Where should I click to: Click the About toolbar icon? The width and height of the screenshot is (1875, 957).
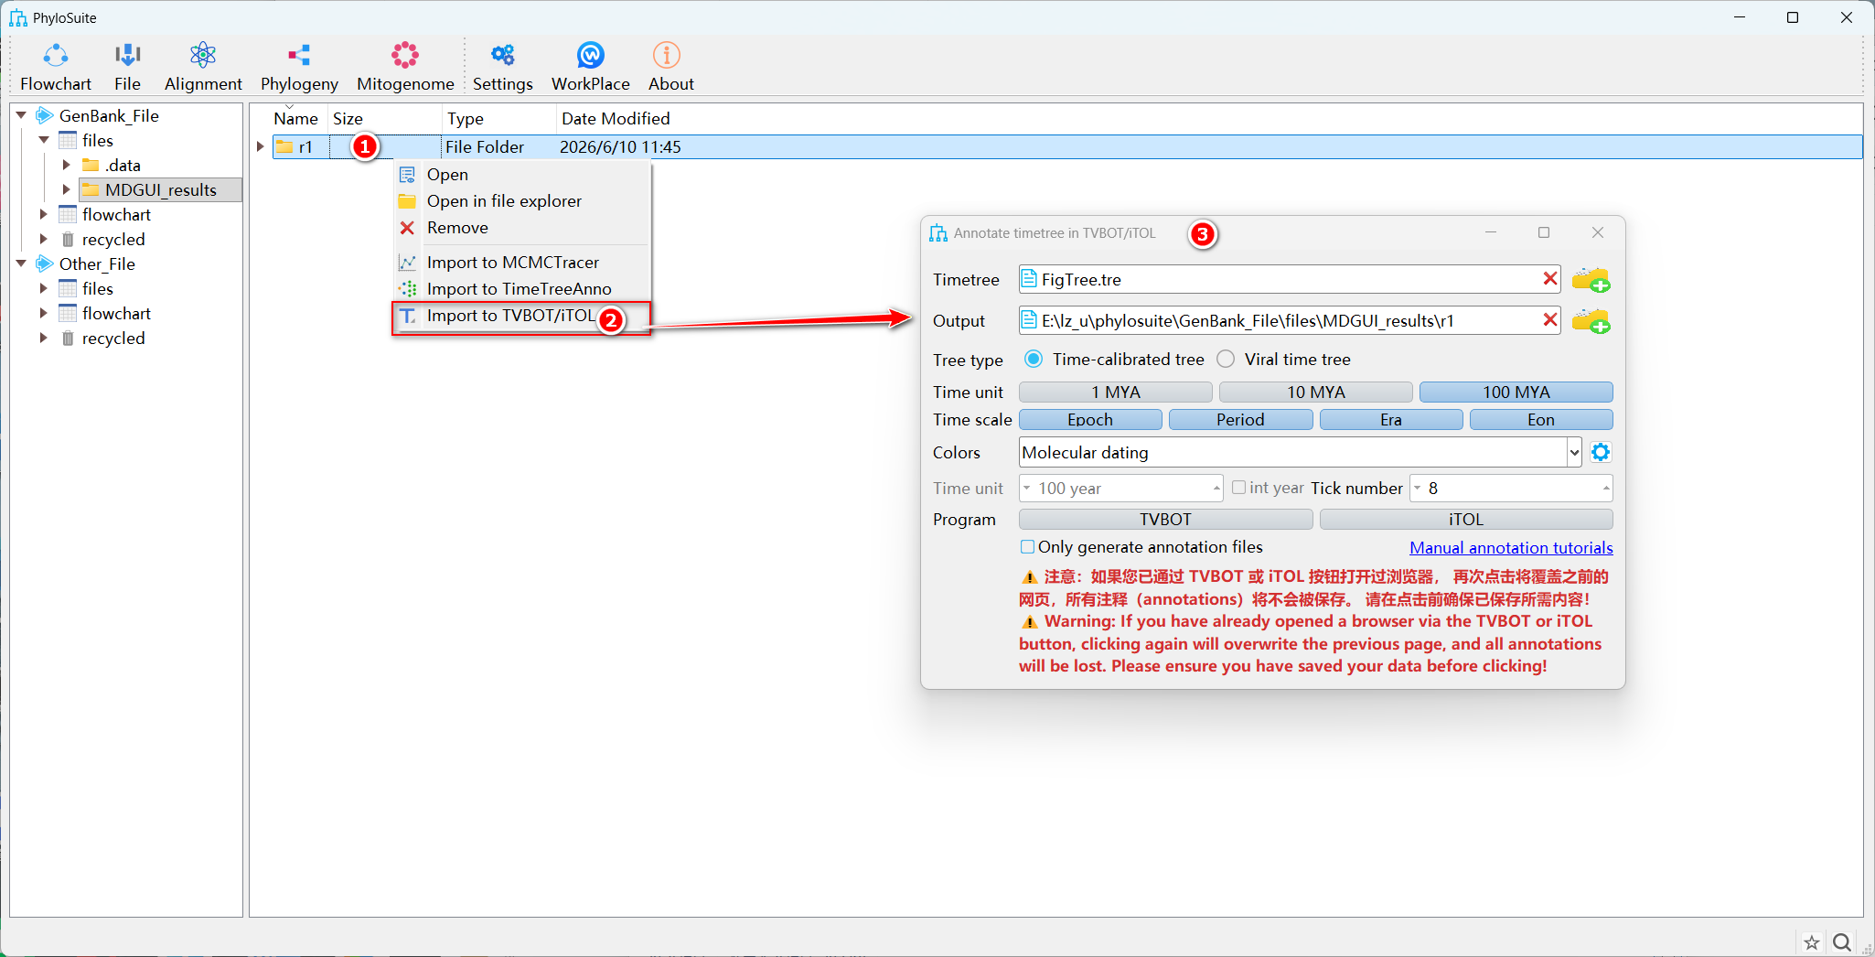(670, 66)
